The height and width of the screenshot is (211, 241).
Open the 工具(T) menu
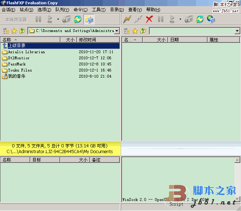(x=99, y=10)
